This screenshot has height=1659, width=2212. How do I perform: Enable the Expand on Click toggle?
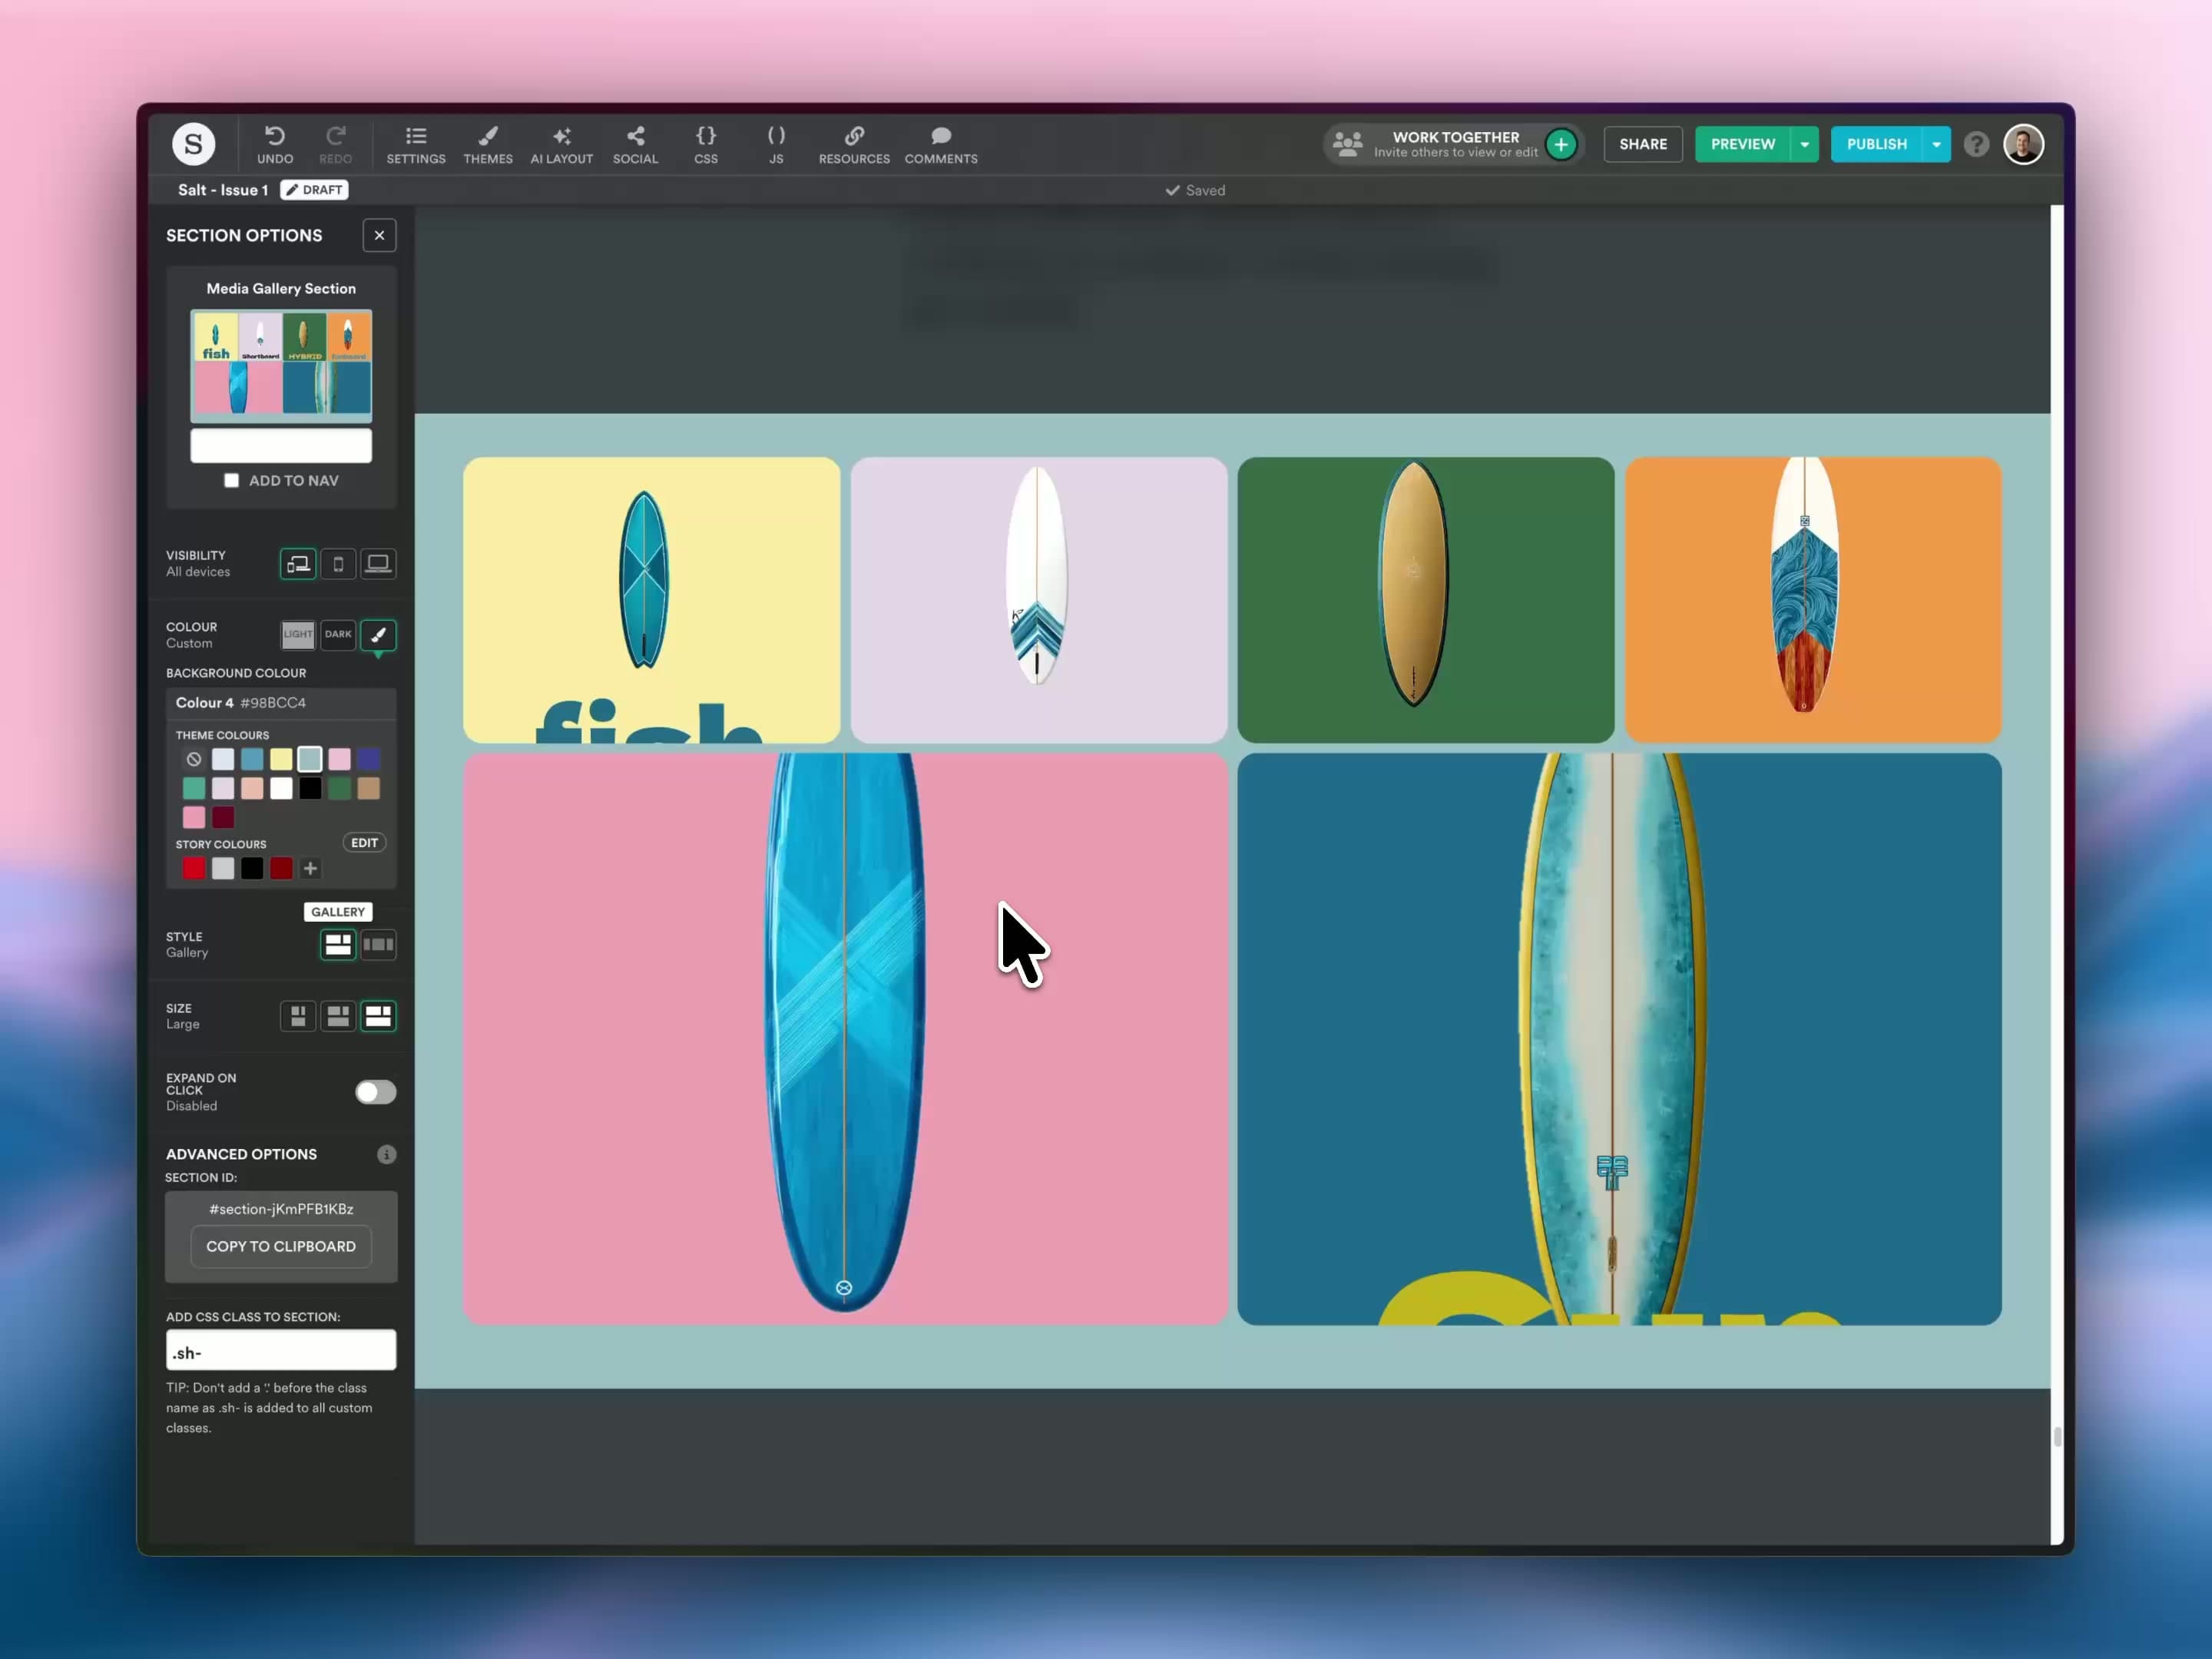click(375, 1092)
